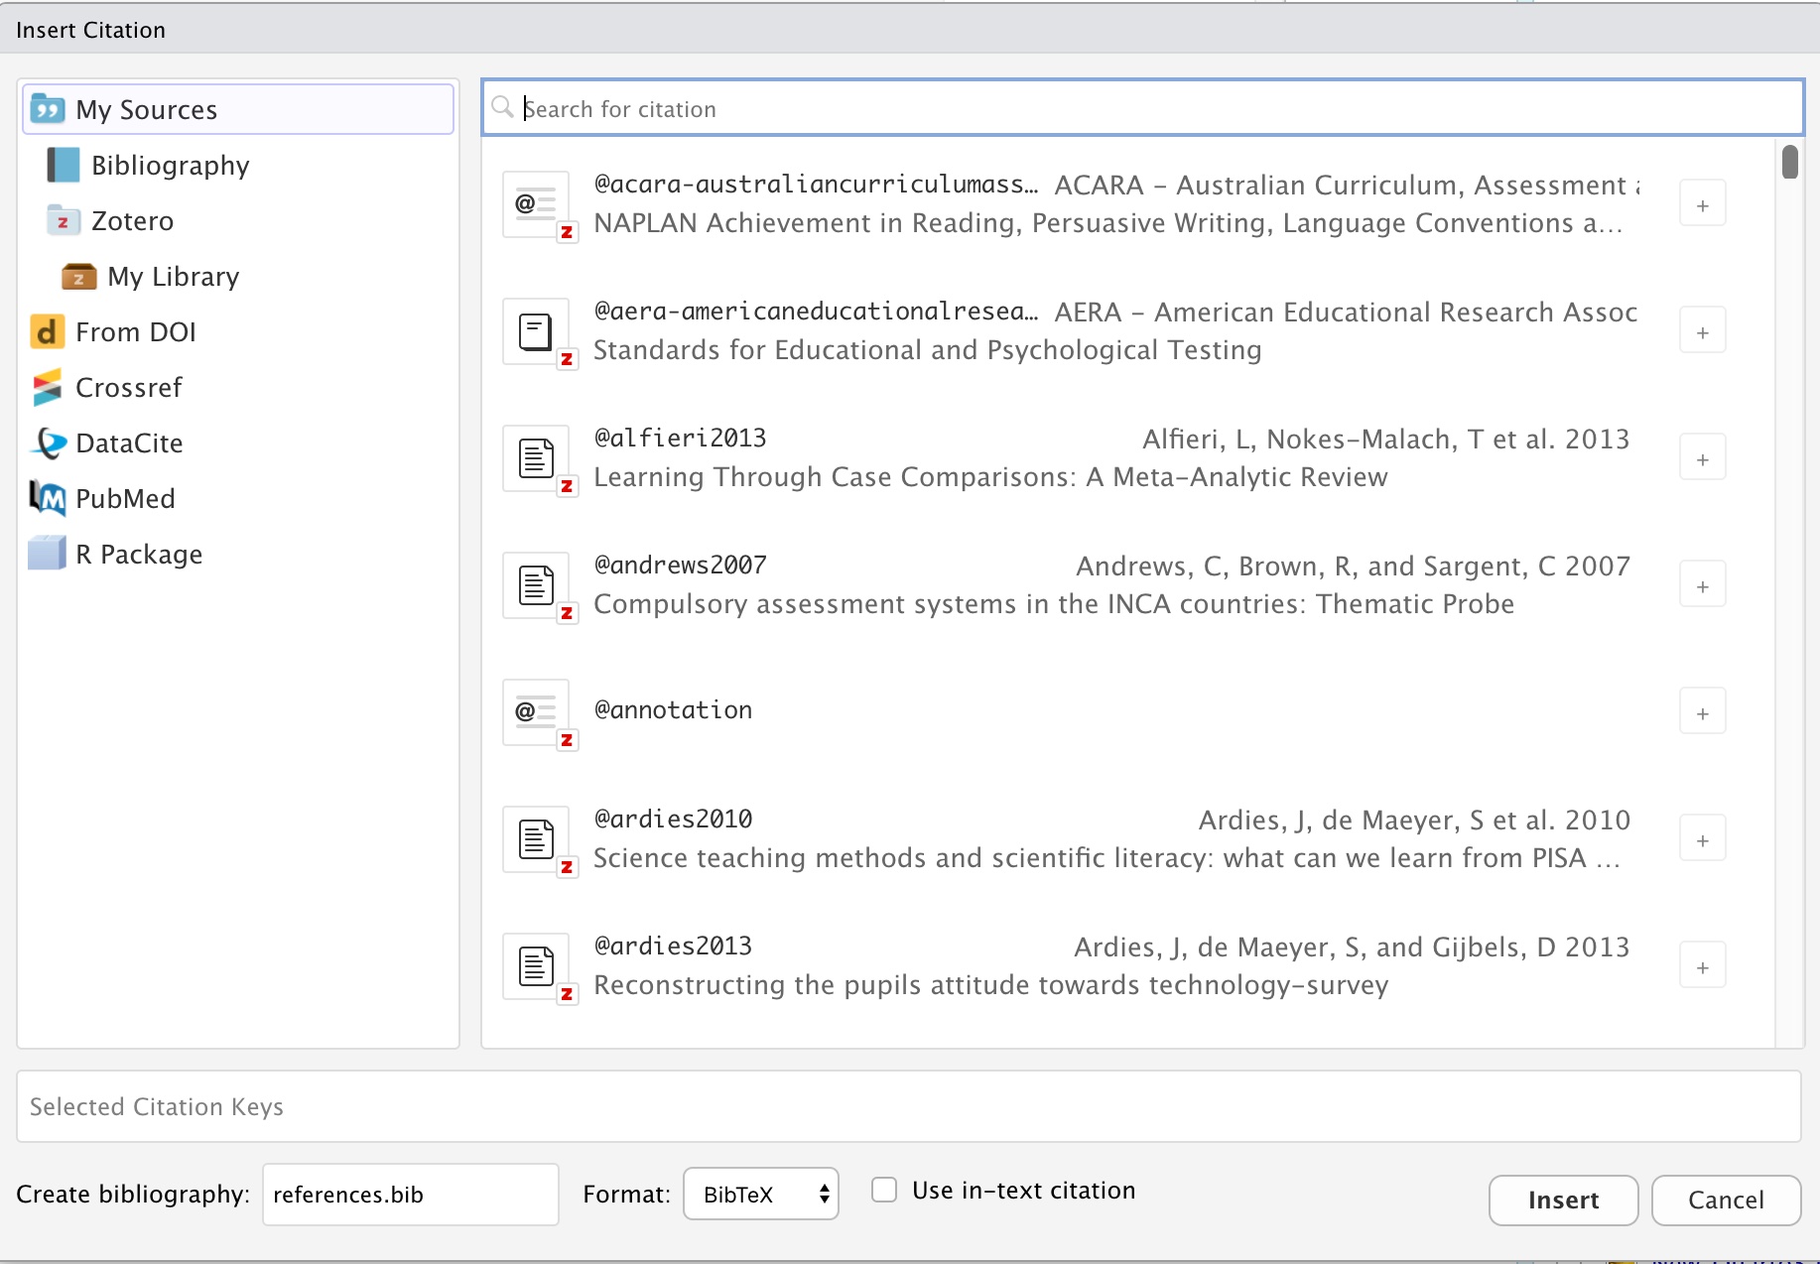The height and width of the screenshot is (1264, 1820).
Task: Click the @annotation citation key
Action: coord(673,710)
